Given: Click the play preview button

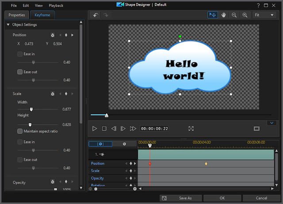Looking at the screenshot, I should [x=94, y=128].
